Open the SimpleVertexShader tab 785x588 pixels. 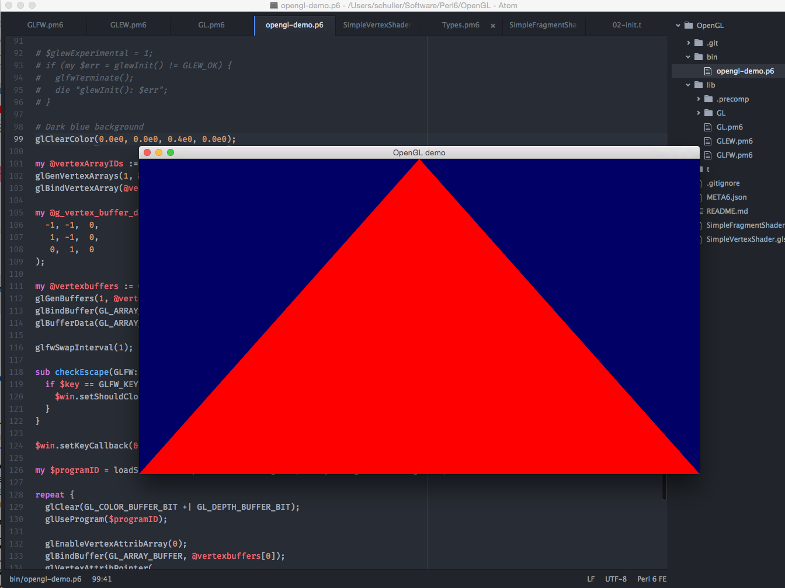pyautogui.click(x=377, y=25)
